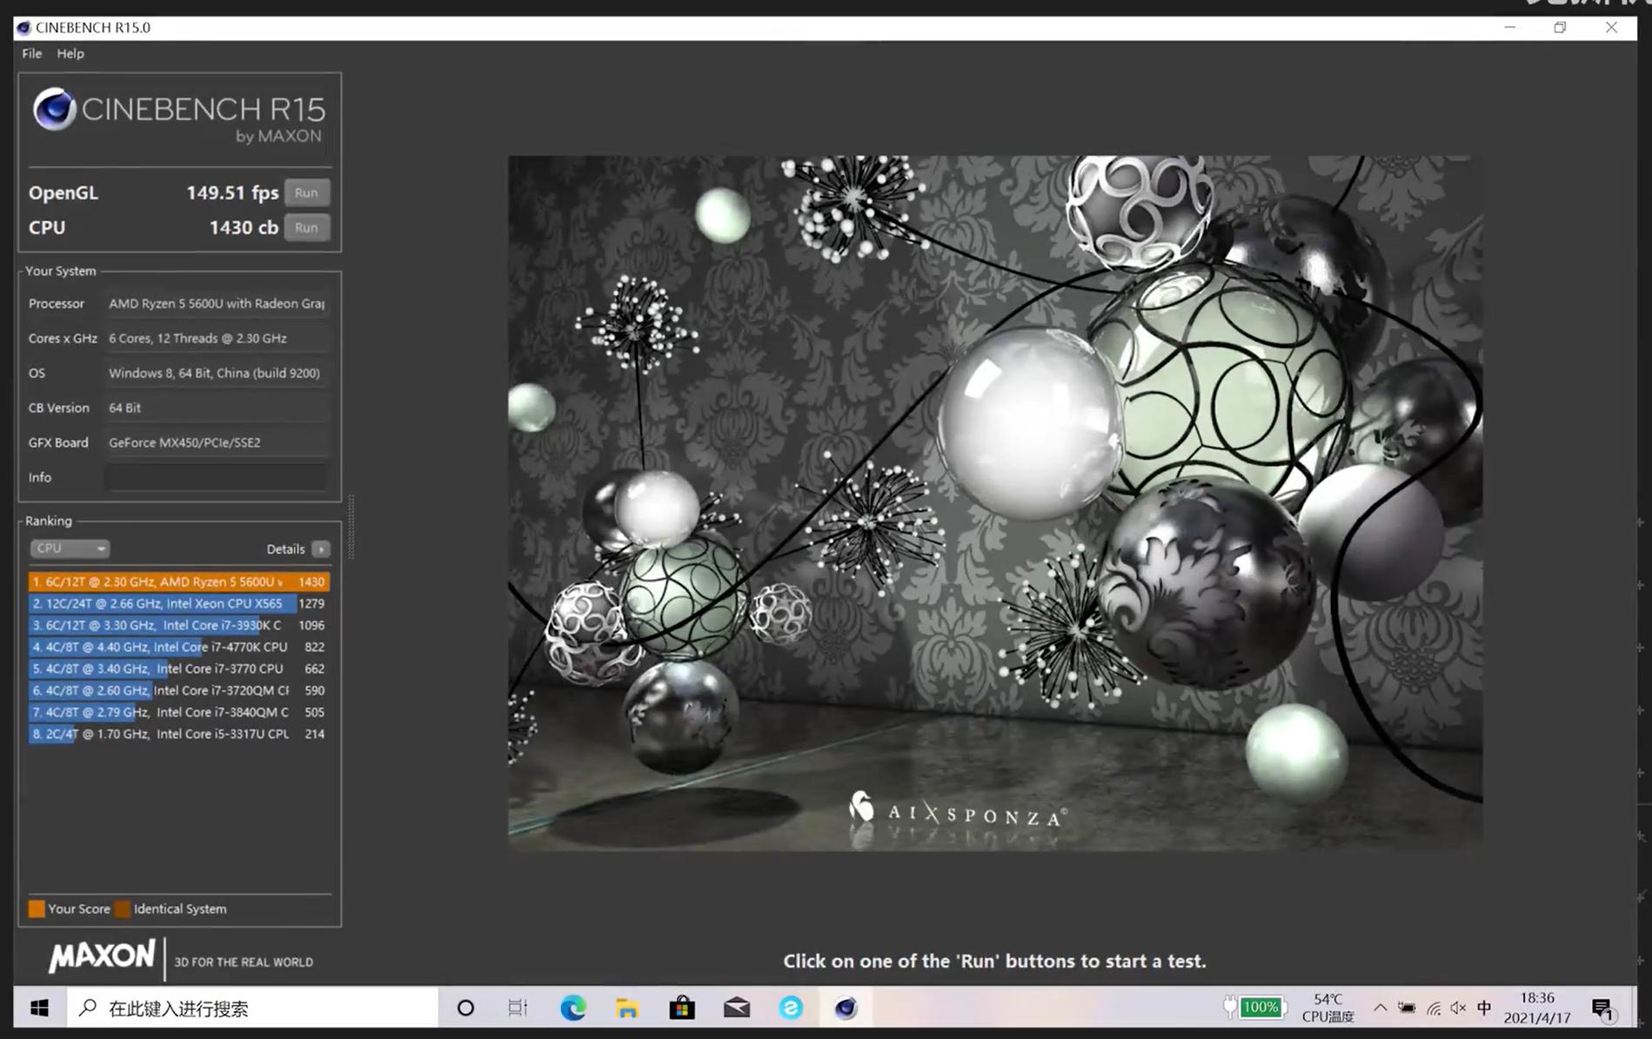Toggle the Chinese input method indicator
This screenshot has height=1039, width=1652.
click(x=1484, y=1008)
